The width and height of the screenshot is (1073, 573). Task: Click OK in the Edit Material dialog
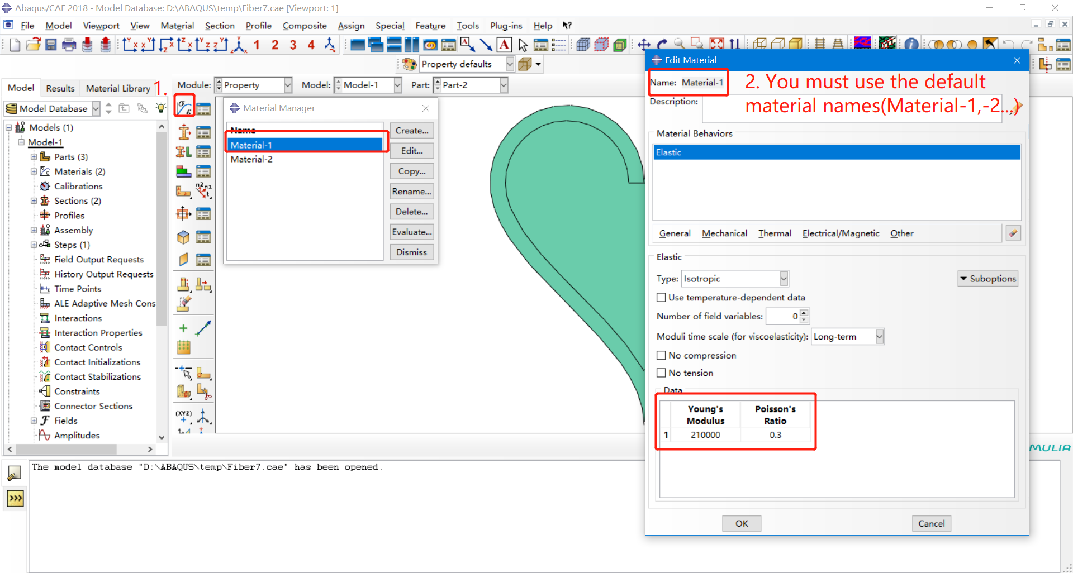(x=741, y=523)
